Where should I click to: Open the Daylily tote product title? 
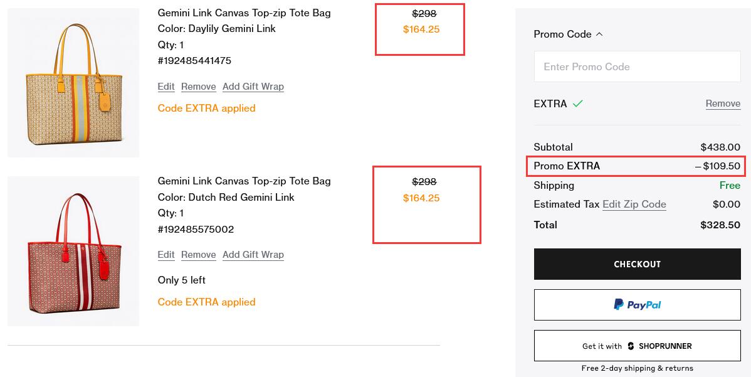click(244, 13)
